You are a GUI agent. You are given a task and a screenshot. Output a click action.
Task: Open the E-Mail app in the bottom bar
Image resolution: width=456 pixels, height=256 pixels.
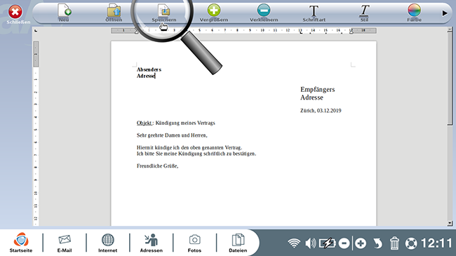coord(65,243)
